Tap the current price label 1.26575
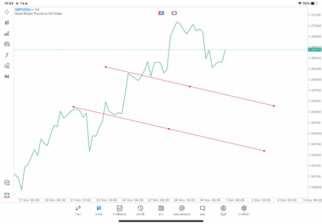The width and height of the screenshot is (322, 224). (314, 50)
